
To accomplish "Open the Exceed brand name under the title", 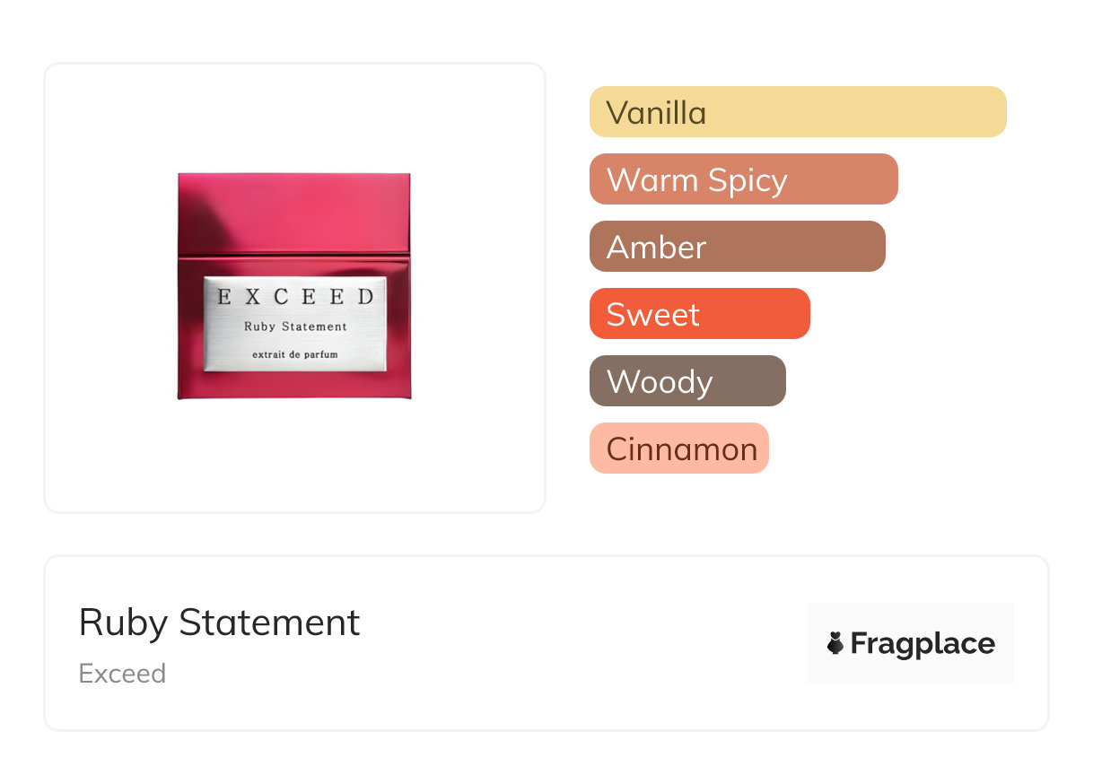I will [x=122, y=674].
